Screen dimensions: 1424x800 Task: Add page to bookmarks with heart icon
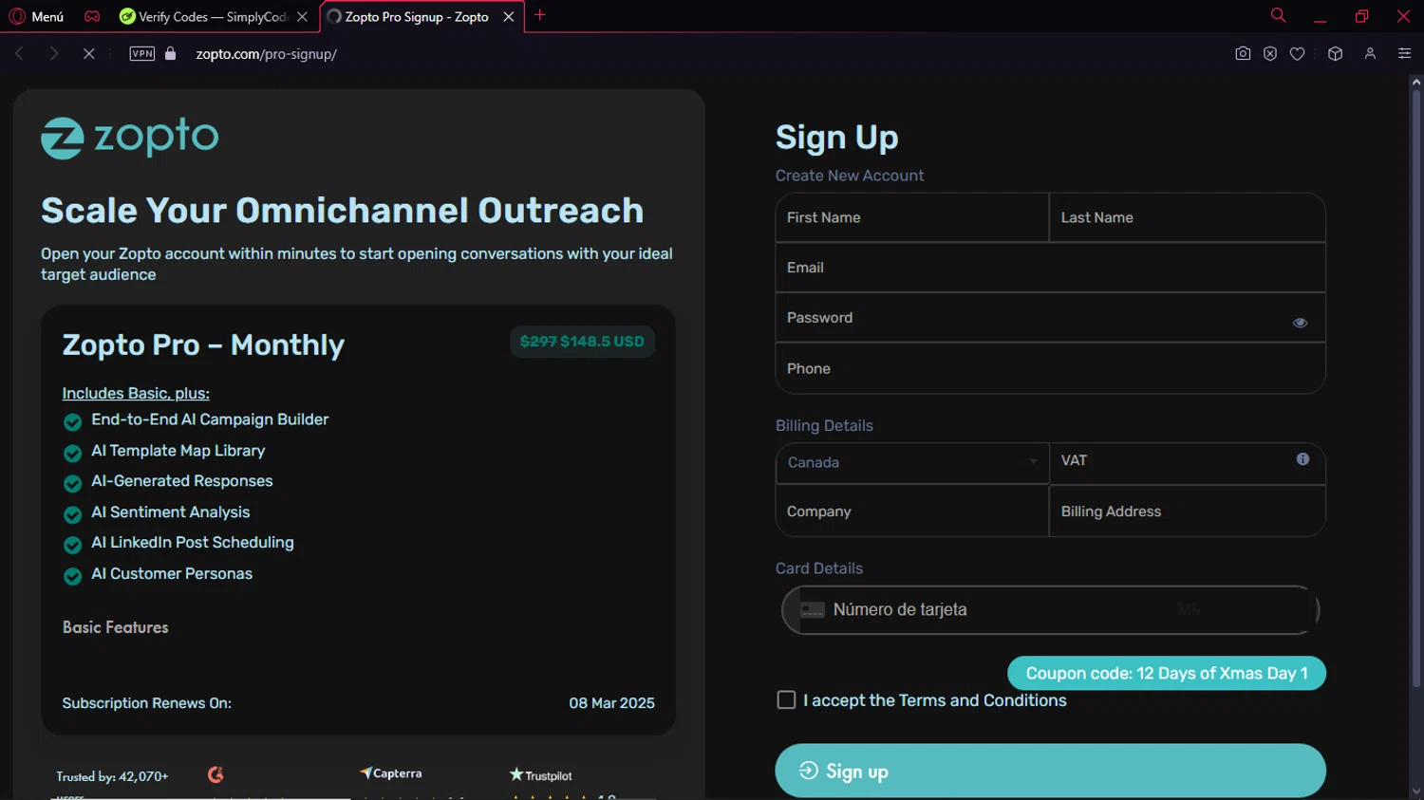[x=1298, y=54]
